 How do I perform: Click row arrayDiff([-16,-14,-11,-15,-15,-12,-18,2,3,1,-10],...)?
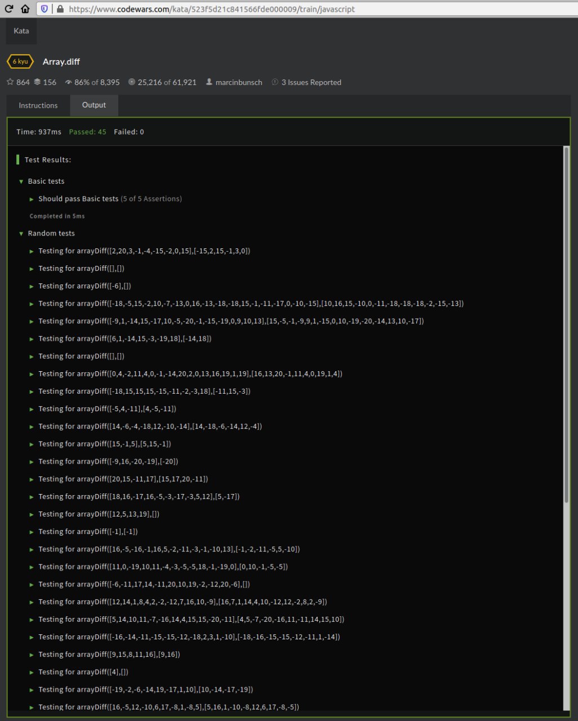[189, 637]
